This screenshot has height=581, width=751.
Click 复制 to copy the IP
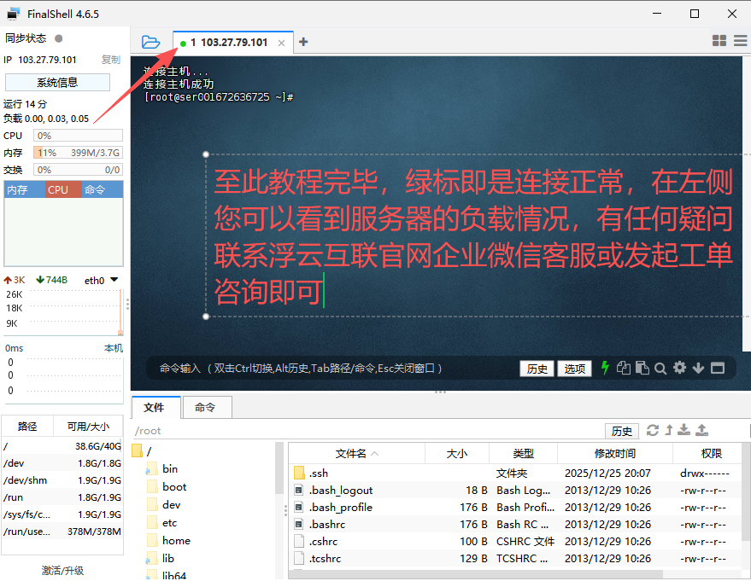coord(111,60)
